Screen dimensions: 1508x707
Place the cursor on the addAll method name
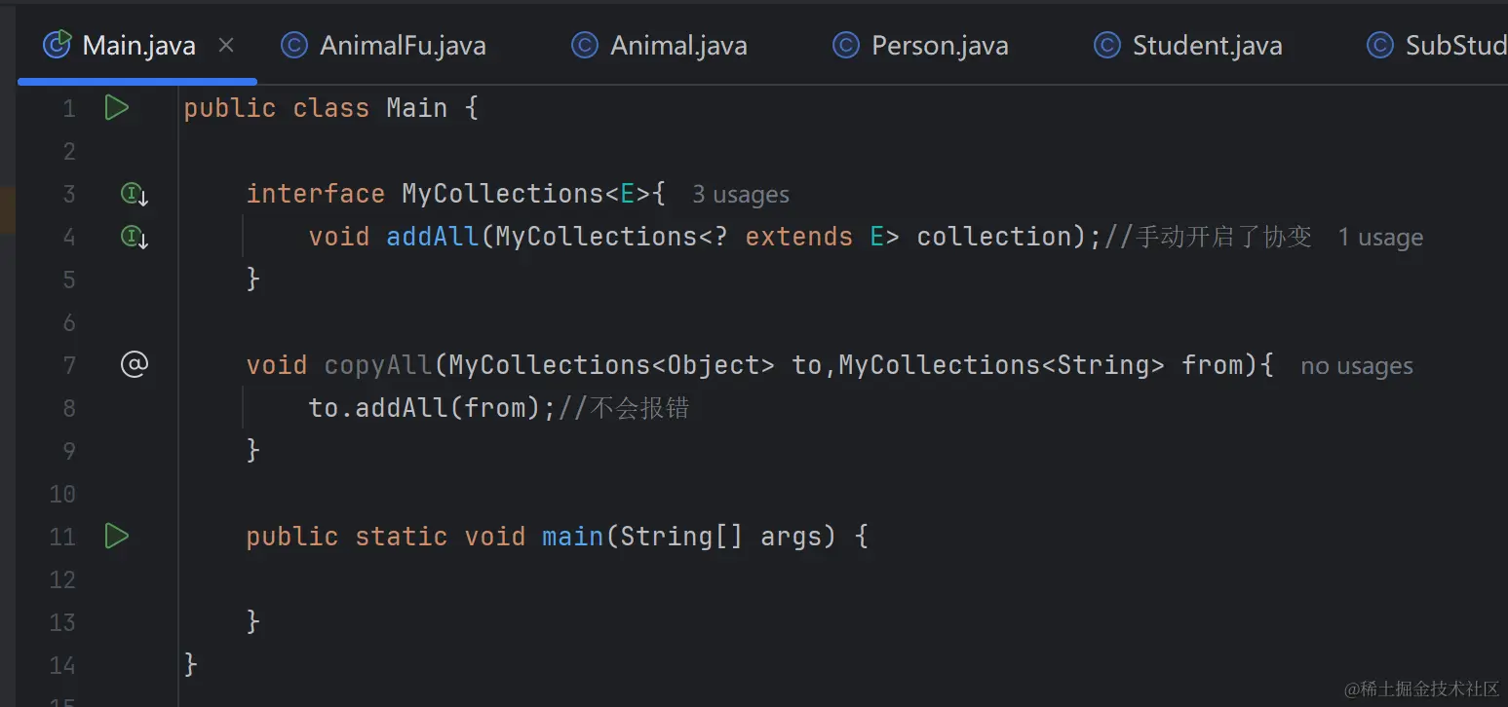click(x=433, y=237)
